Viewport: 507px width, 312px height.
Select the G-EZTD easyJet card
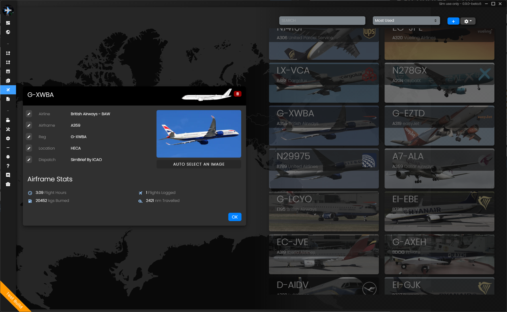(439, 126)
